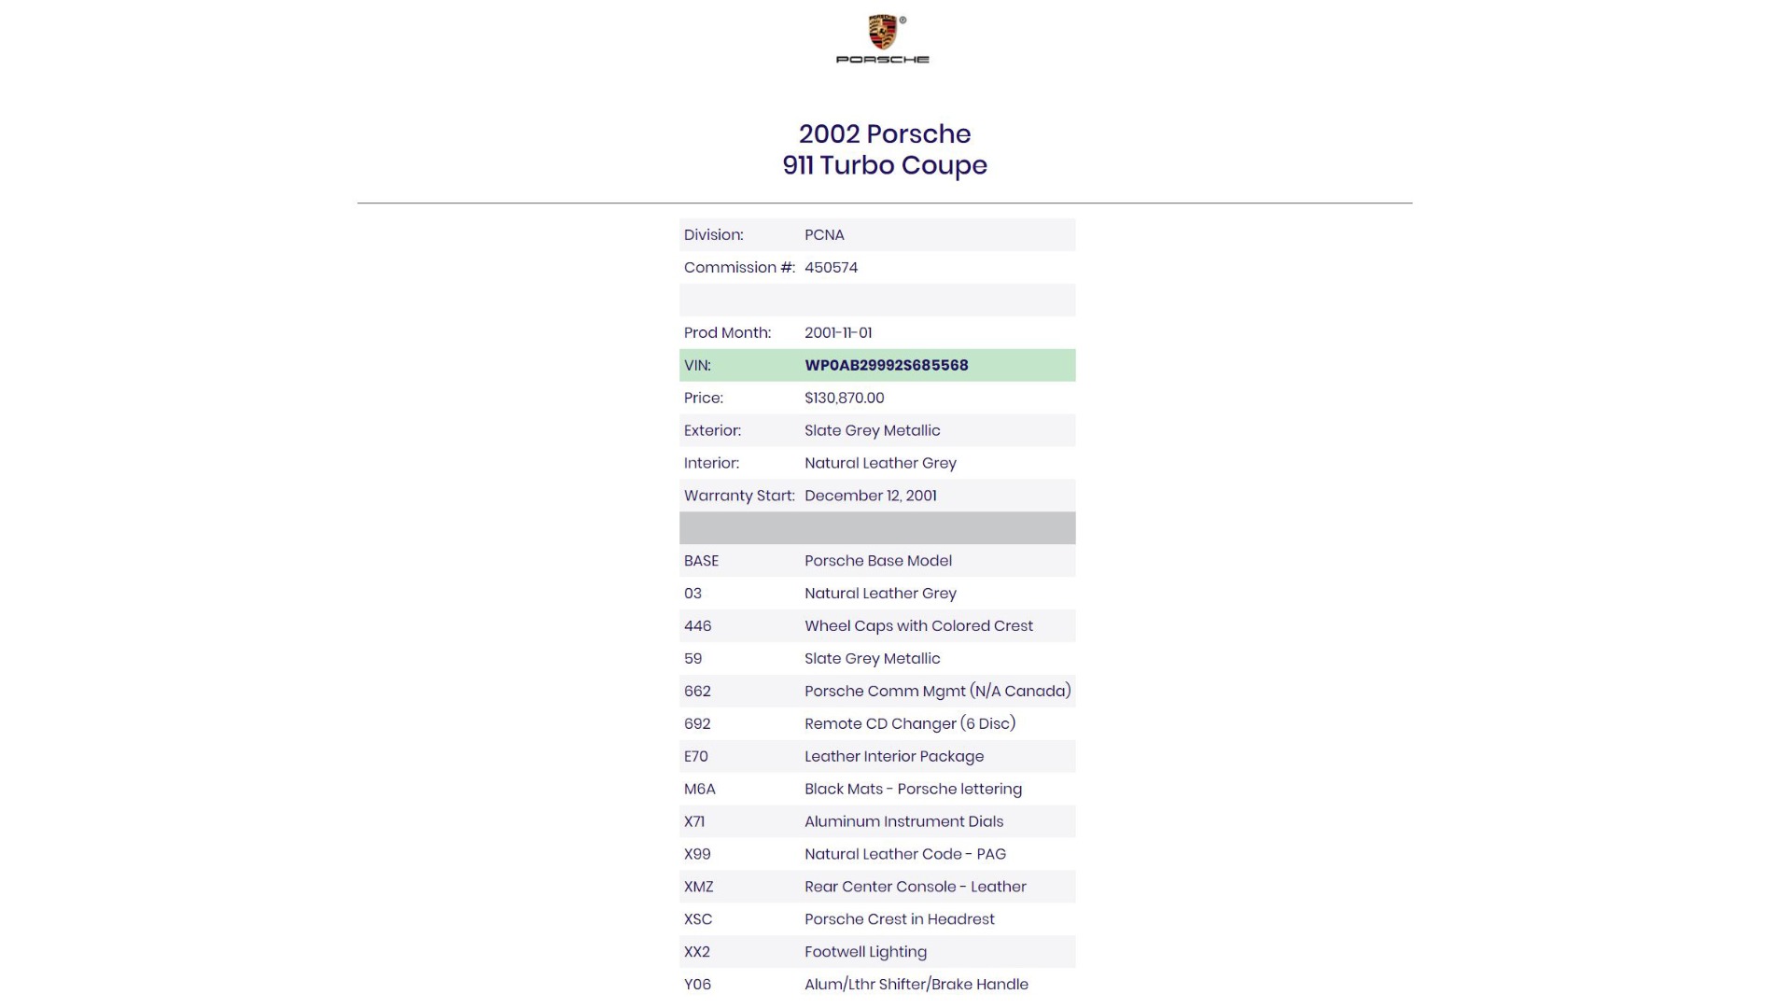Click 'Slate Grey Metallic' in the 59 row
The image size is (1791, 1008).
click(873, 659)
